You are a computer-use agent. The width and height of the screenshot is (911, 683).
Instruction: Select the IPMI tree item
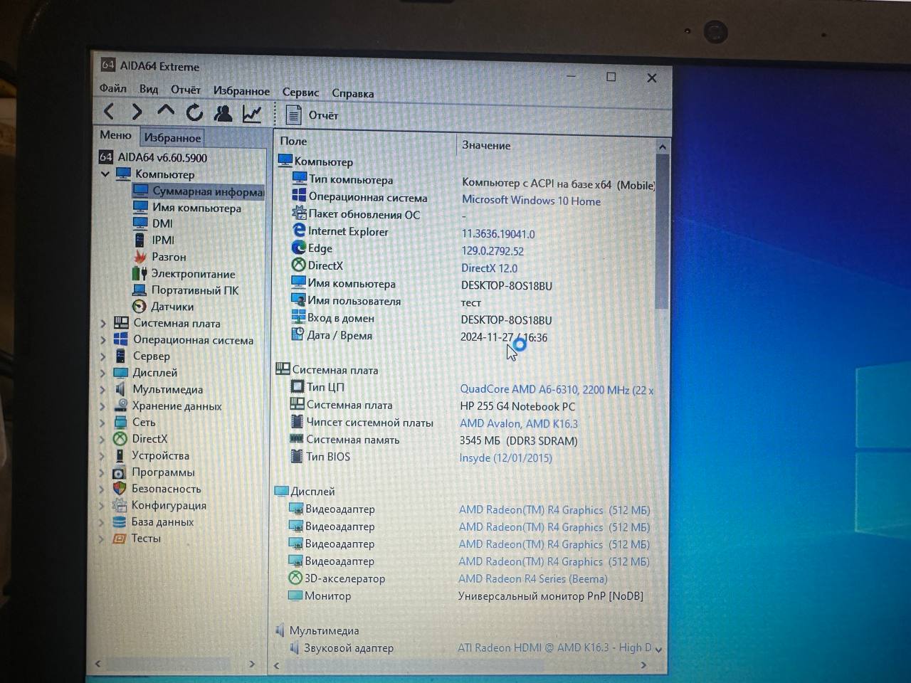point(163,240)
